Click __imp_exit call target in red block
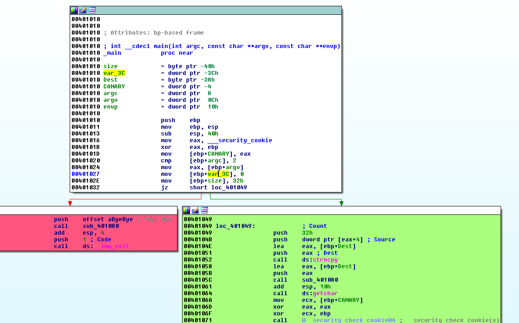 [x=111, y=246]
